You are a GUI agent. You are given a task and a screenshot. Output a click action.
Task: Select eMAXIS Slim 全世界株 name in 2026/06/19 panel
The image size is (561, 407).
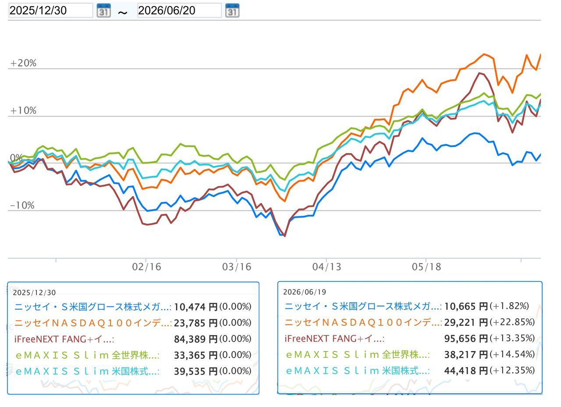pos(358,354)
